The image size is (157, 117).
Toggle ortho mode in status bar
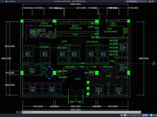click(x=132, y=115)
